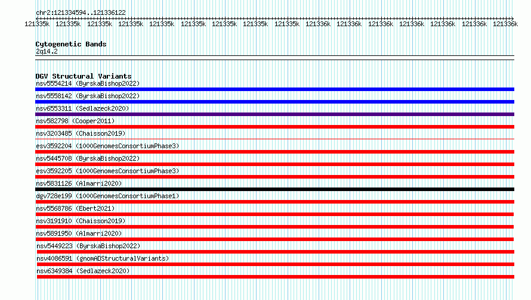Image resolution: width=531 pixels, height=300 pixels.
Task: Open nsv5445708 (ByrskaBishop2022) variant label
Action: click(x=88, y=158)
